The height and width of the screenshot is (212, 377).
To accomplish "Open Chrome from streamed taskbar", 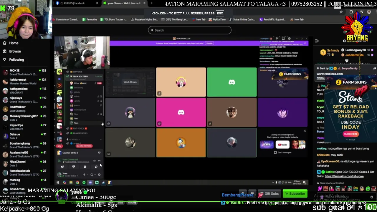I will click(77, 183).
